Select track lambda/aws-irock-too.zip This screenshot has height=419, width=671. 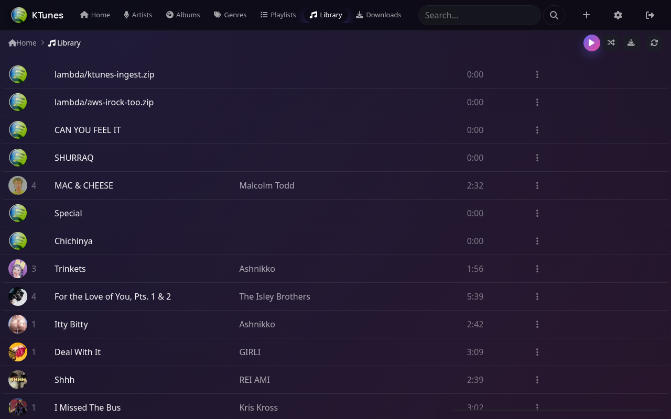pos(104,102)
